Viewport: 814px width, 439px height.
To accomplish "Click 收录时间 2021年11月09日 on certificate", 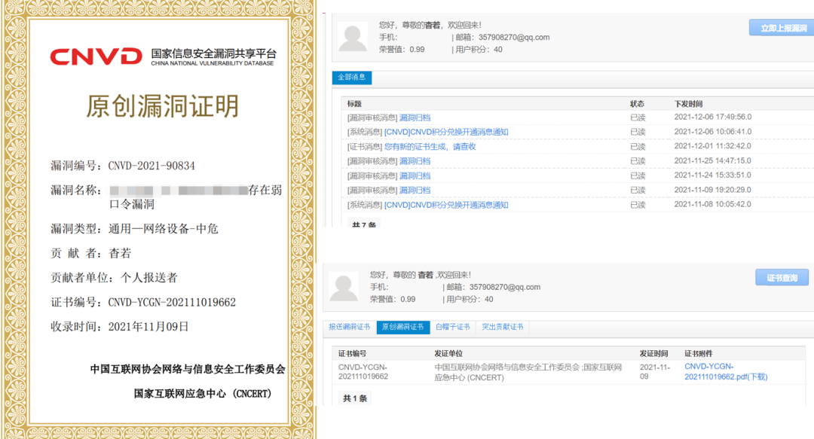I will point(119,326).
